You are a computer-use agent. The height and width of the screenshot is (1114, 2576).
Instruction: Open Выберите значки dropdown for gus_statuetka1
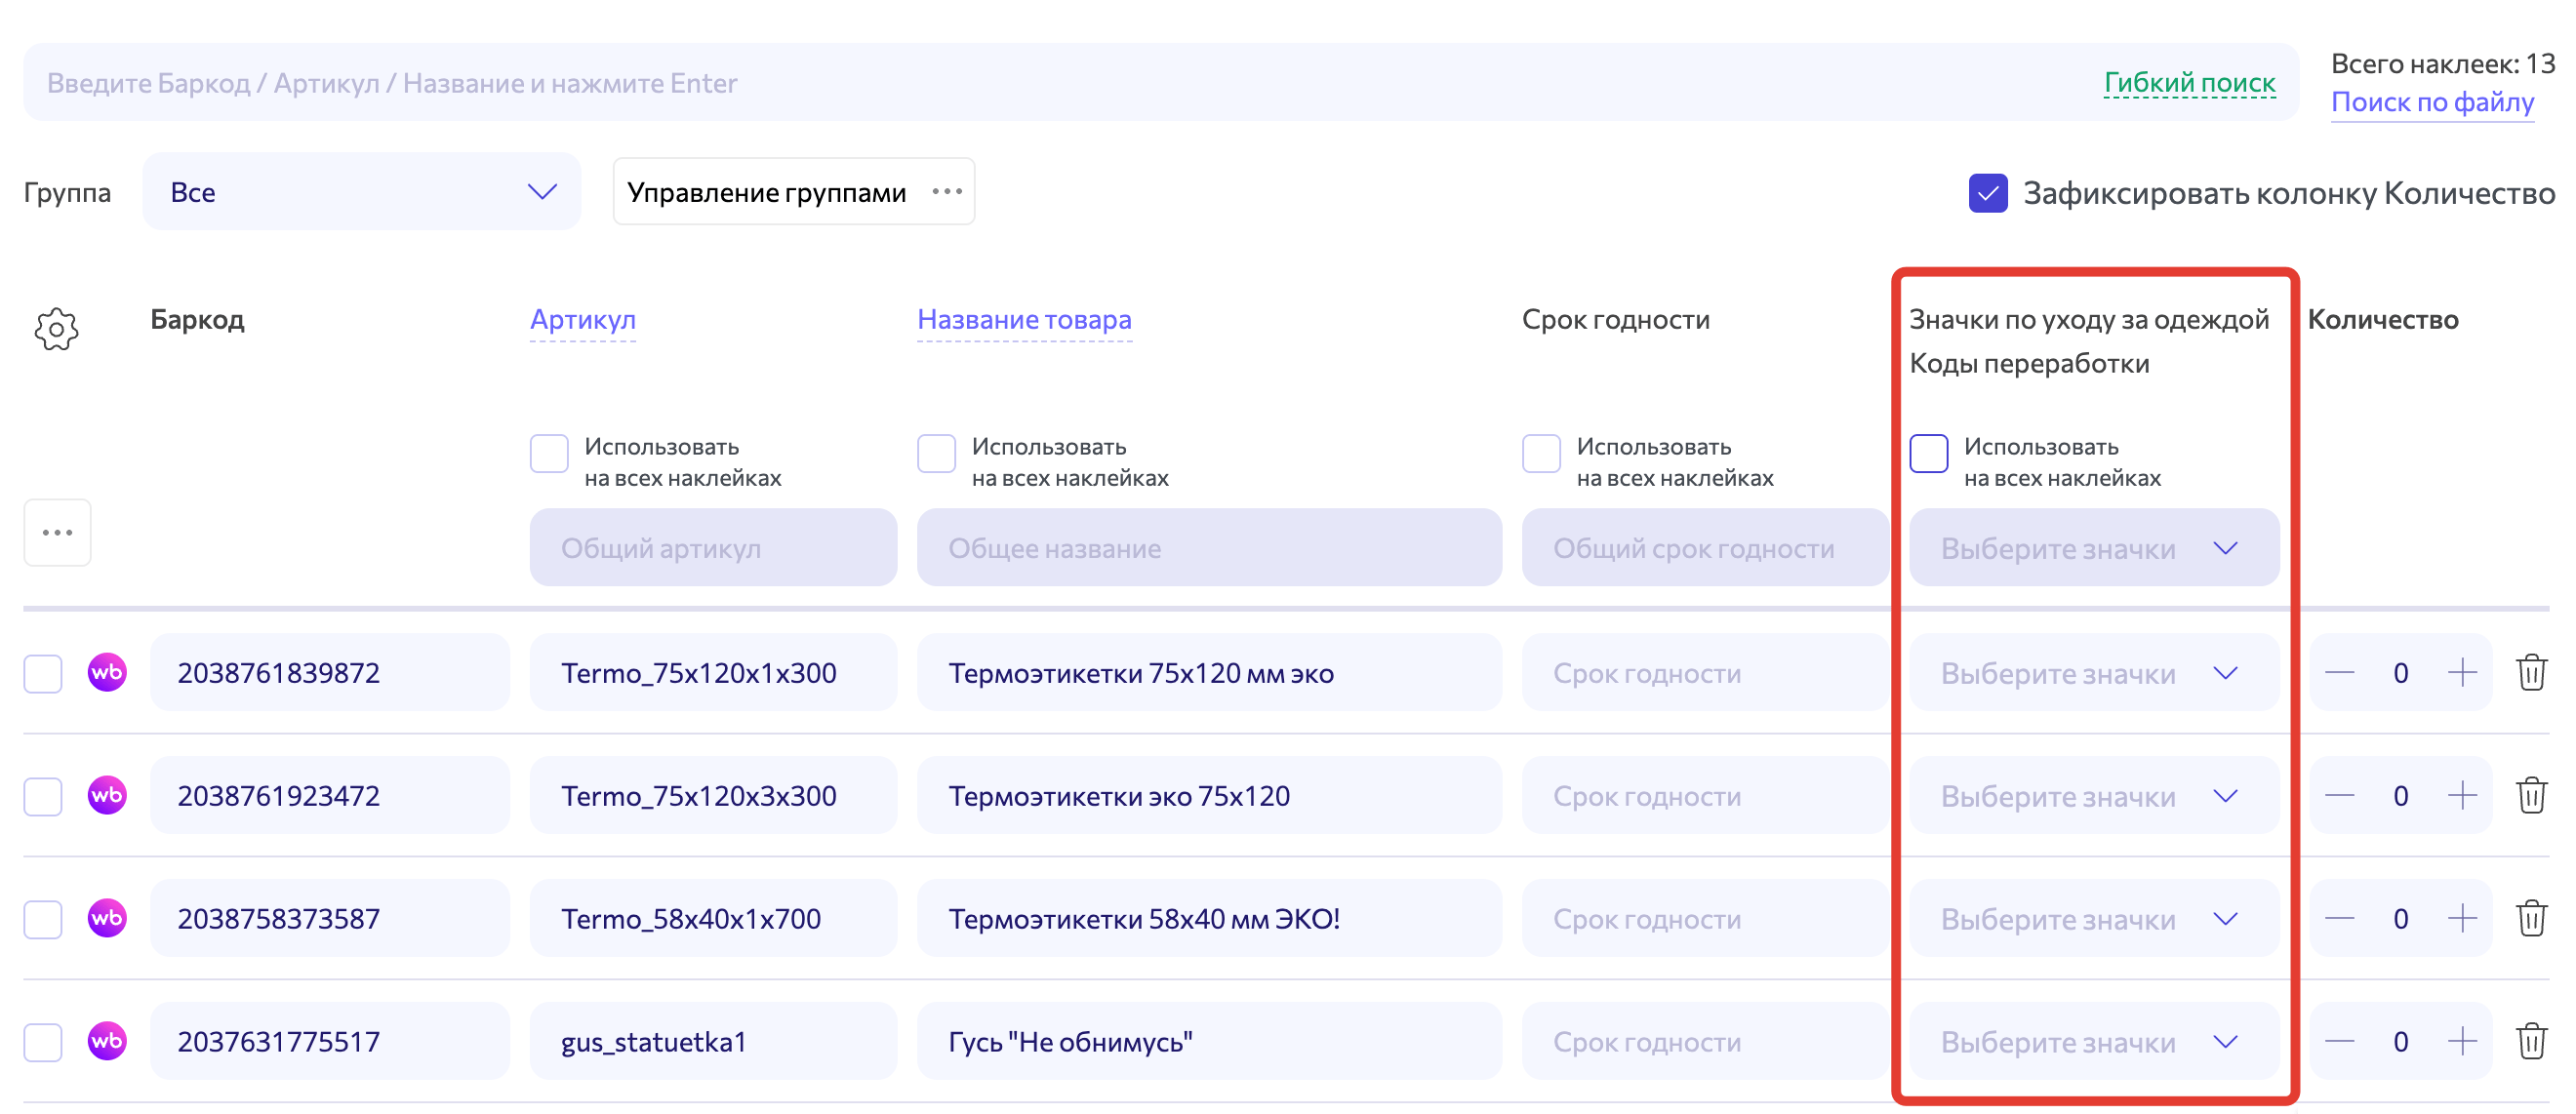(2093, 1041)
